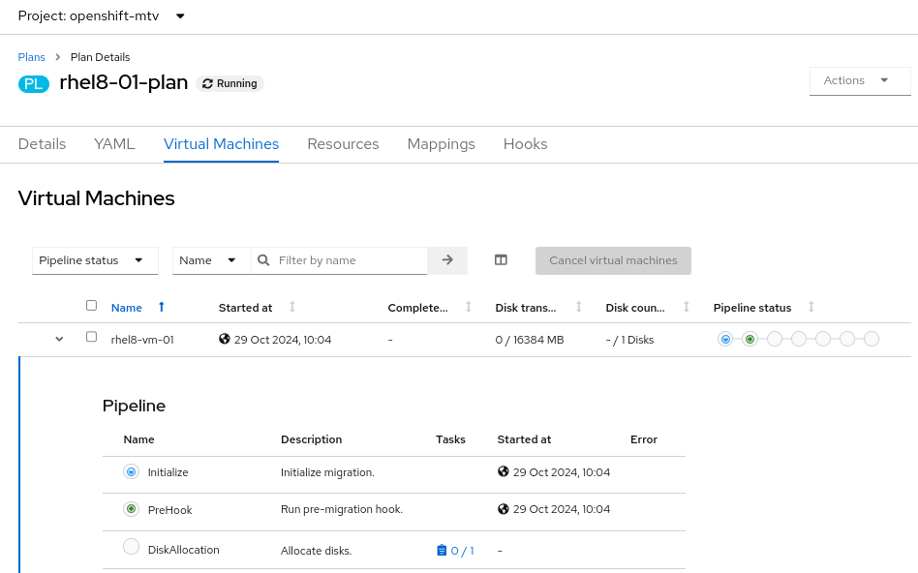Viewport: 918px width, 573px height.
Task: Click the rhel8-vm-01 name cell
Action: [142, 340]
